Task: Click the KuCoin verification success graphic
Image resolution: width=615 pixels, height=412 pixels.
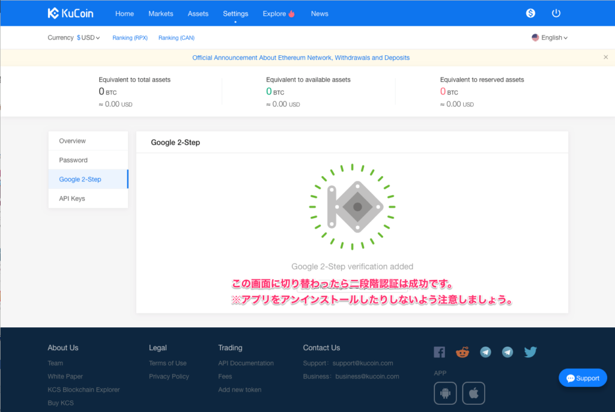Action: click(x=352, y=207)
